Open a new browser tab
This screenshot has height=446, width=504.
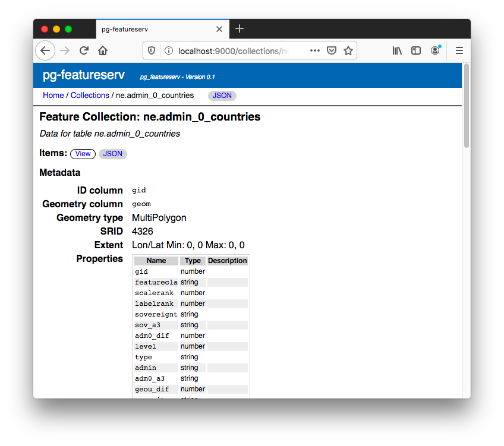coord(240,29)
